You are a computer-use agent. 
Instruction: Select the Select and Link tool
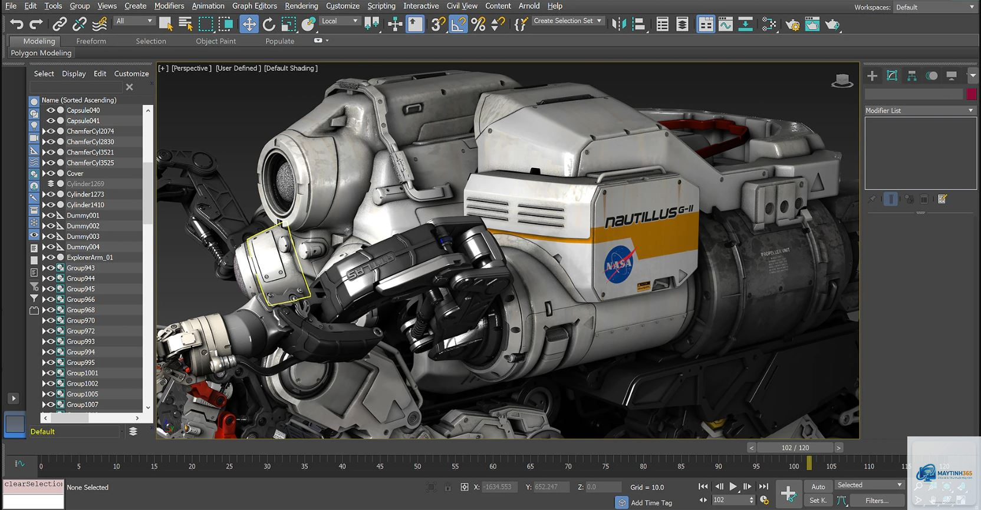pos(59,24)
